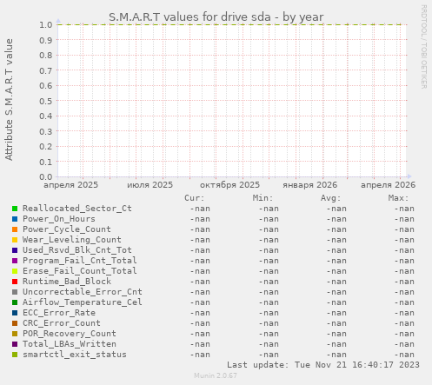Image resolution: width=432 pixels, height=385 pixels.
Task: Click the orange Power_Cycle_Count color swatch
Action: 15,229
